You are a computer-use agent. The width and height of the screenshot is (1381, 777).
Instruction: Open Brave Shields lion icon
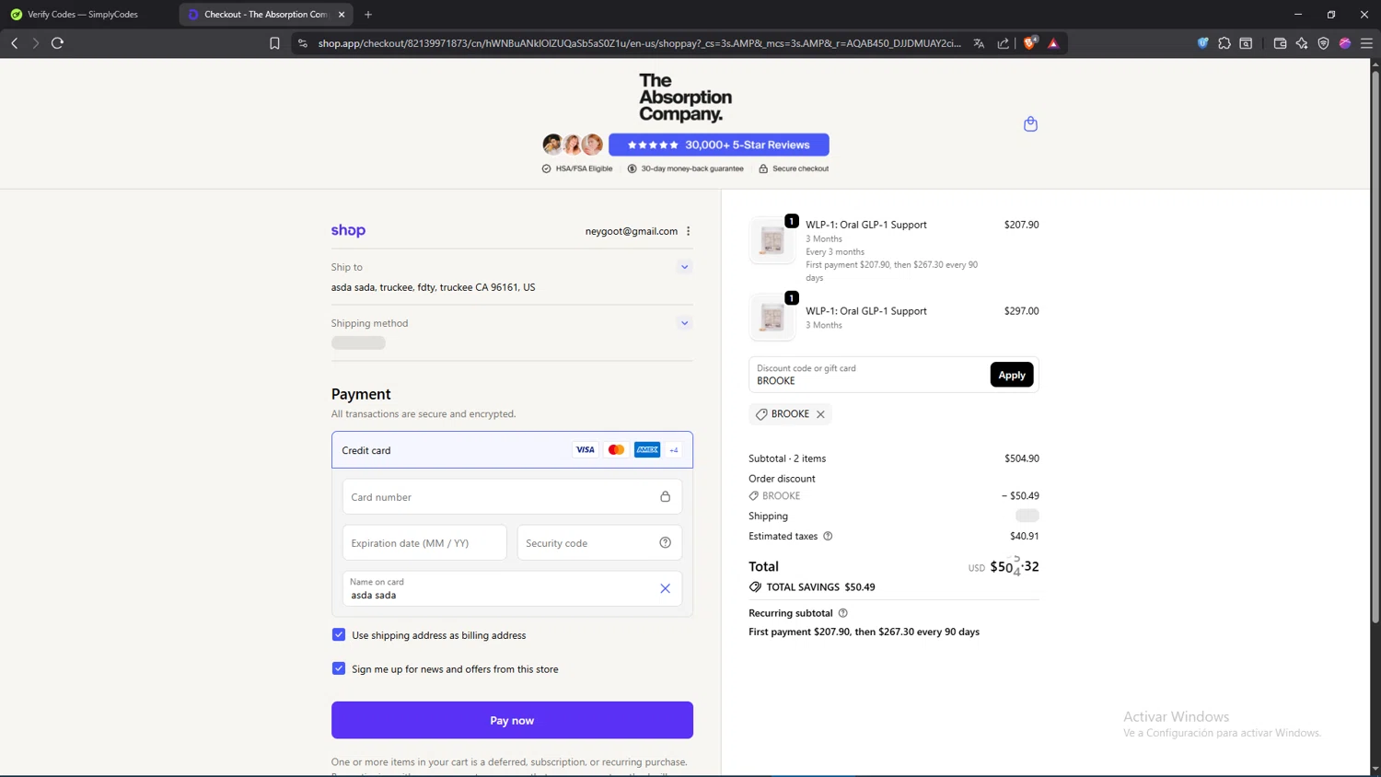pos(1030,42)
